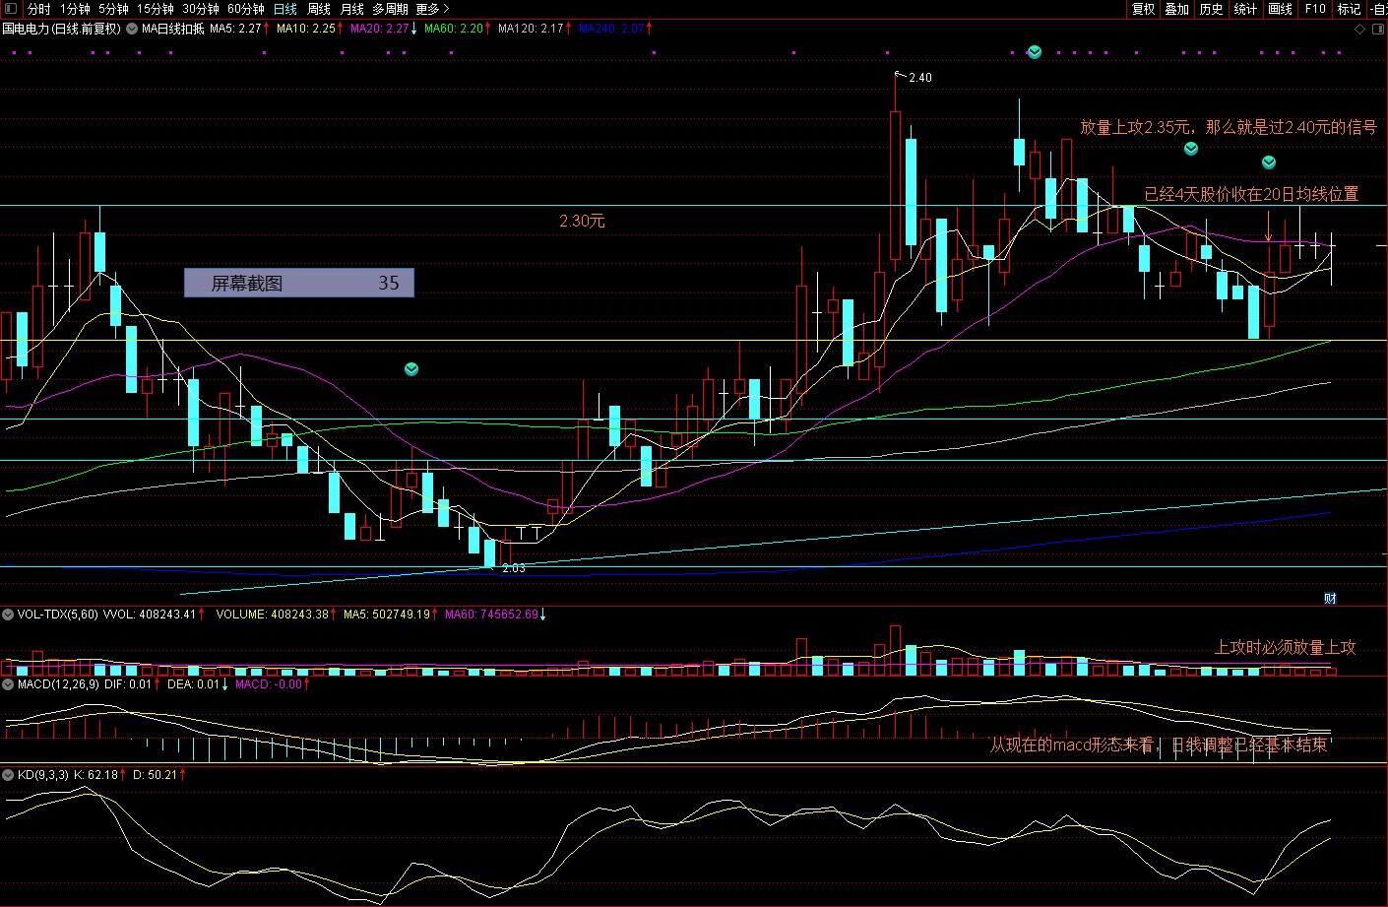This screenshot has width=1388, height=907.
Task: Open the 画线 drawing tool
Action: click(1281, 9)
